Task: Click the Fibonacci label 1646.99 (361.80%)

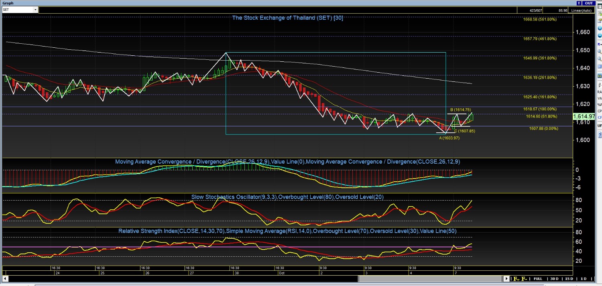Action: (540, 58)
